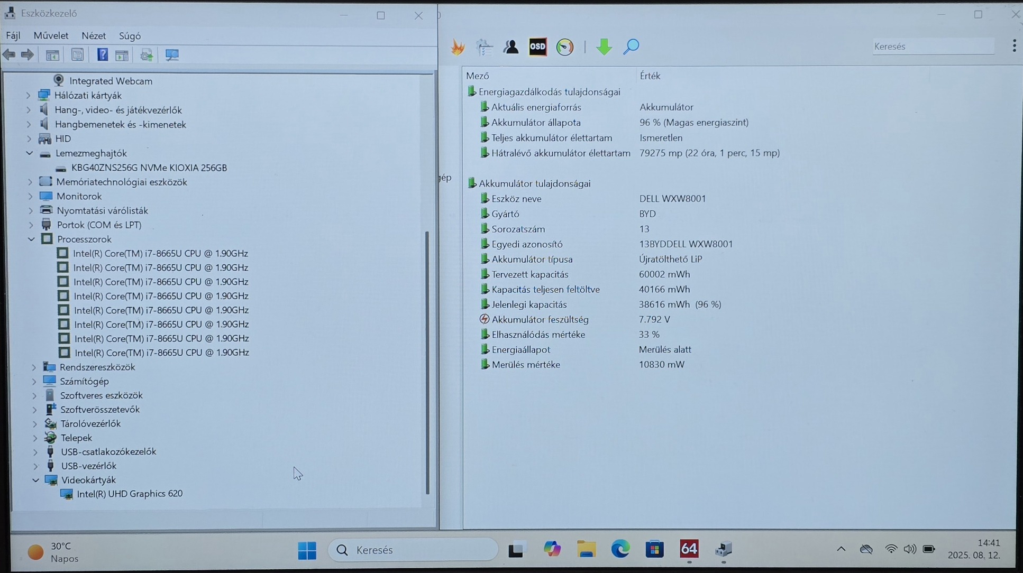This screenshot has height=573, width=1023.
Task: Collapse the Processzorok tree node
Action: coord(31,239)
